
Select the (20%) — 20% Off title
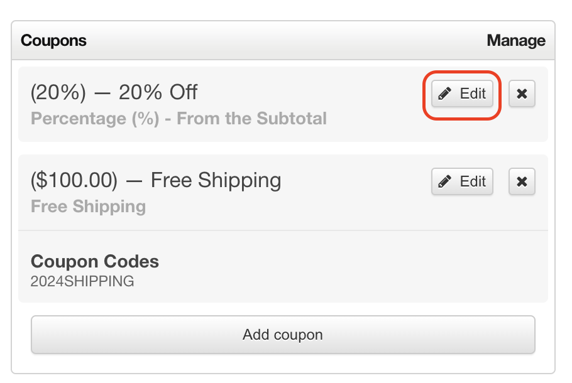[x=114, y=92]
